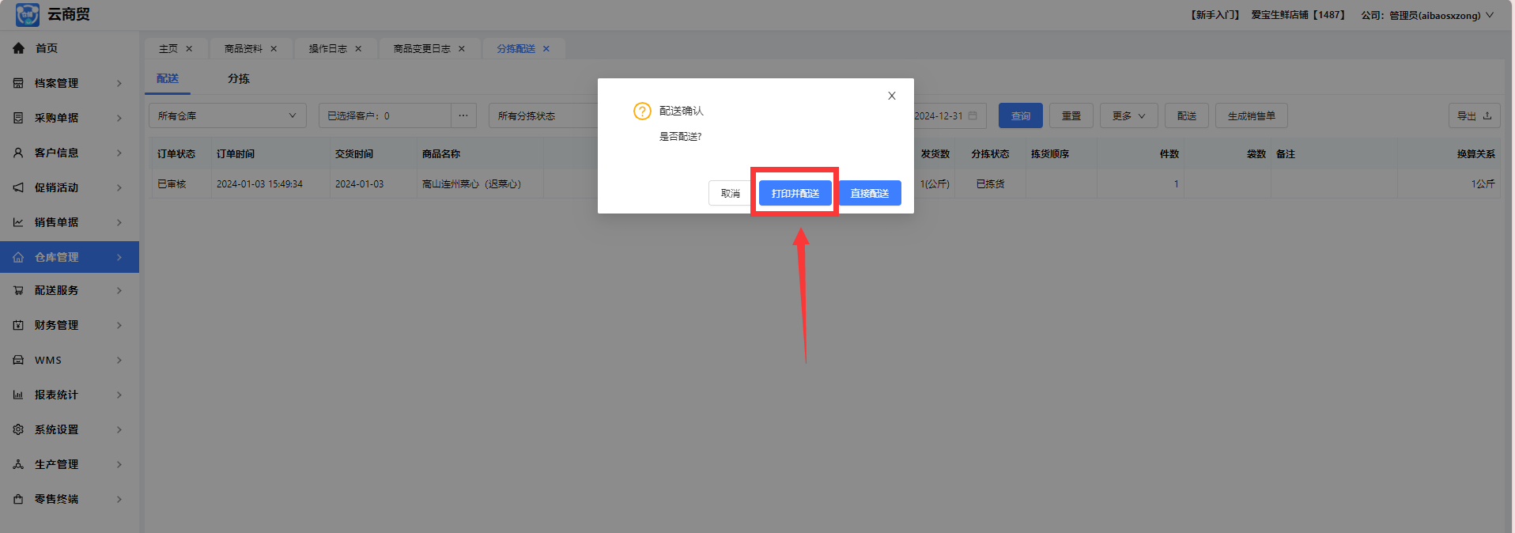The height and width of the screenshot is (533, 1515).
Task: Click the 仓库管理 warehouse icon in sidebar
Action: tap(18, 257)
